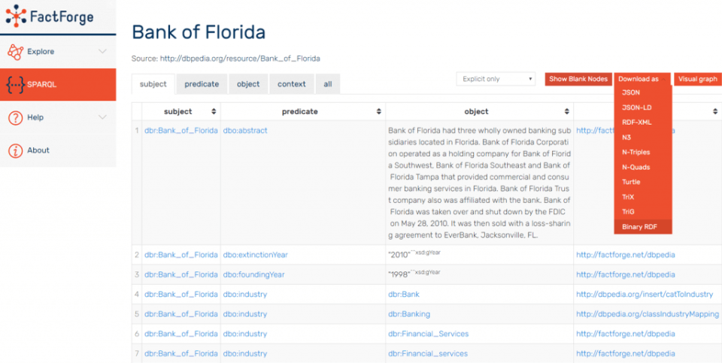This screenshot has width=722, height=363.
Task: Open factforge.net/dbpedia context in row 2
Action: coord(625,255)
